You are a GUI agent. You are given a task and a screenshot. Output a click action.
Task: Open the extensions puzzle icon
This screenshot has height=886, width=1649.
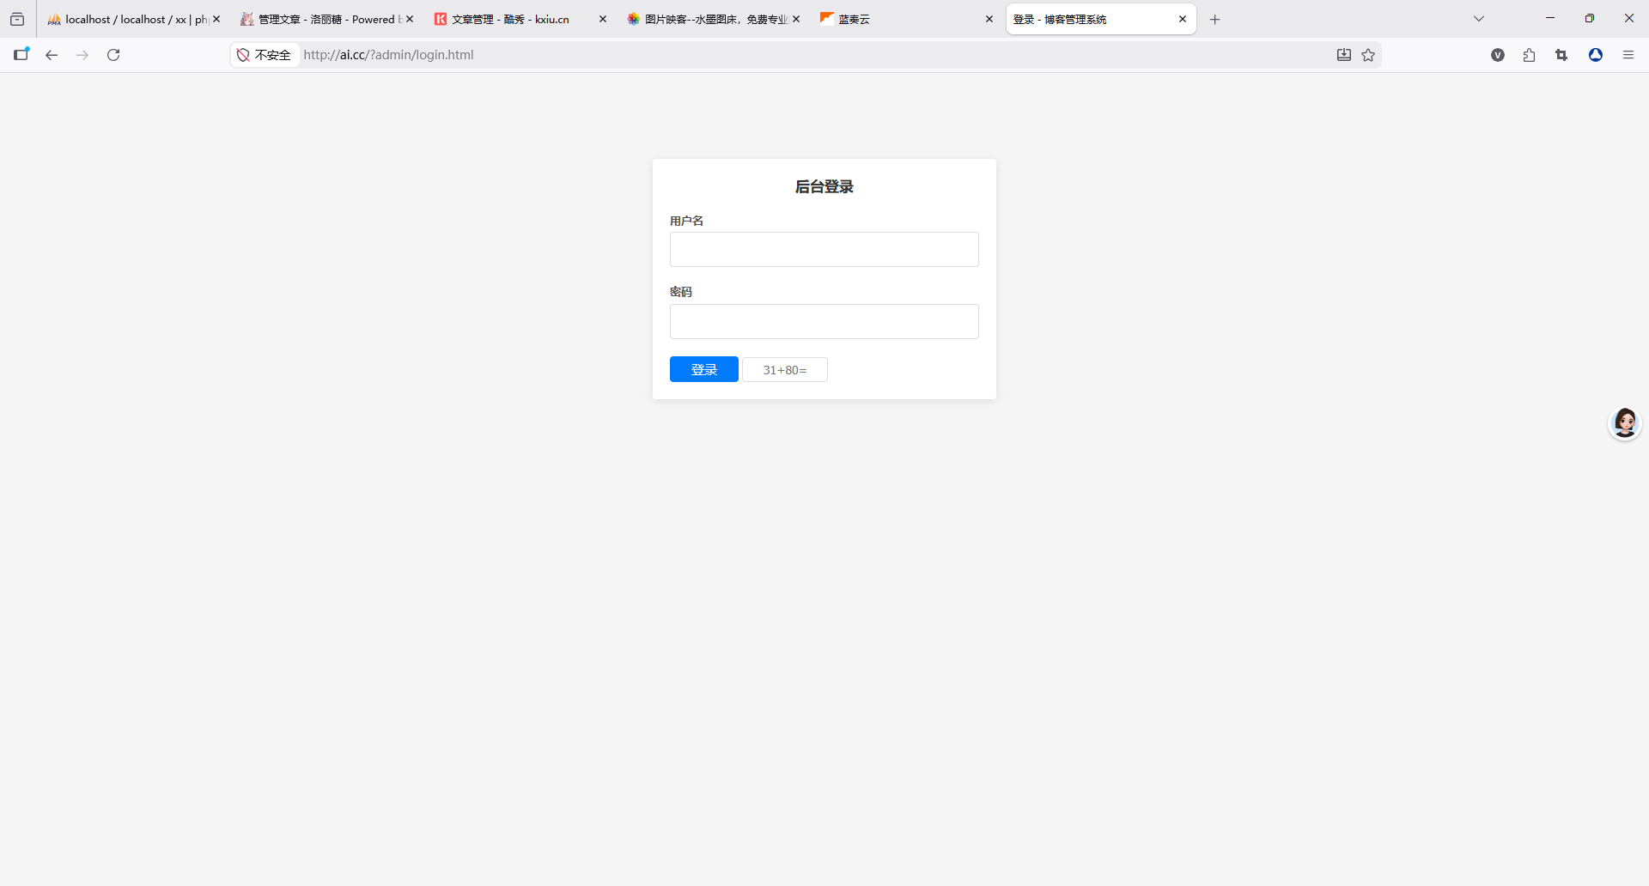1529,55
